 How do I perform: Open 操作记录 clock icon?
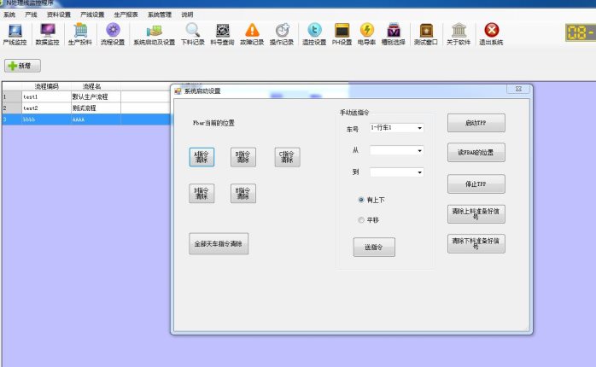click(x=283, y=34)
